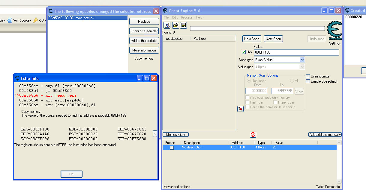Save table with floppy disk icon
The width and height of the screenshot is (366, 196).
[x=184, y=25]
